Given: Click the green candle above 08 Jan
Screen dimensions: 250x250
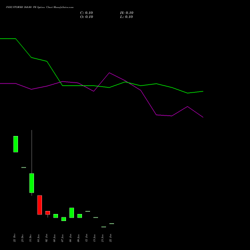Looking at the screenshot, I should tap(71, 212).
